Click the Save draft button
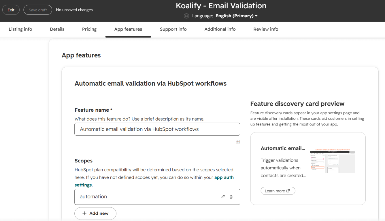 (x=38, y=10)
